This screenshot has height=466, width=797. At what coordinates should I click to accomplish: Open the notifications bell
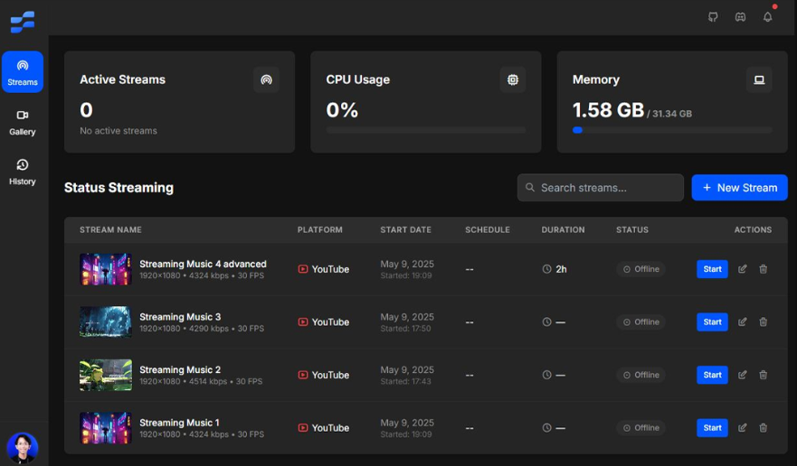click(767, 17)
